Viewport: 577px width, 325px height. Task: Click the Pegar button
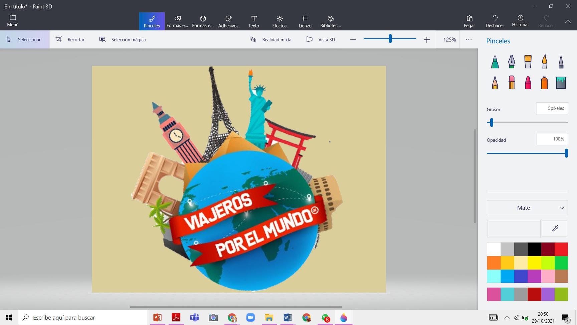click(469, 21)
